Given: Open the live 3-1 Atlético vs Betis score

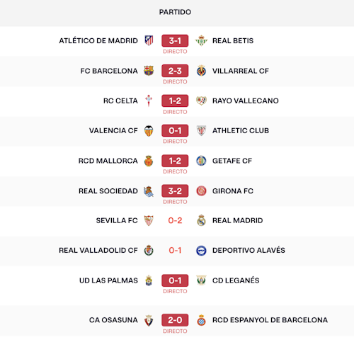Looking at the screenshot, I should coord(175,41).
